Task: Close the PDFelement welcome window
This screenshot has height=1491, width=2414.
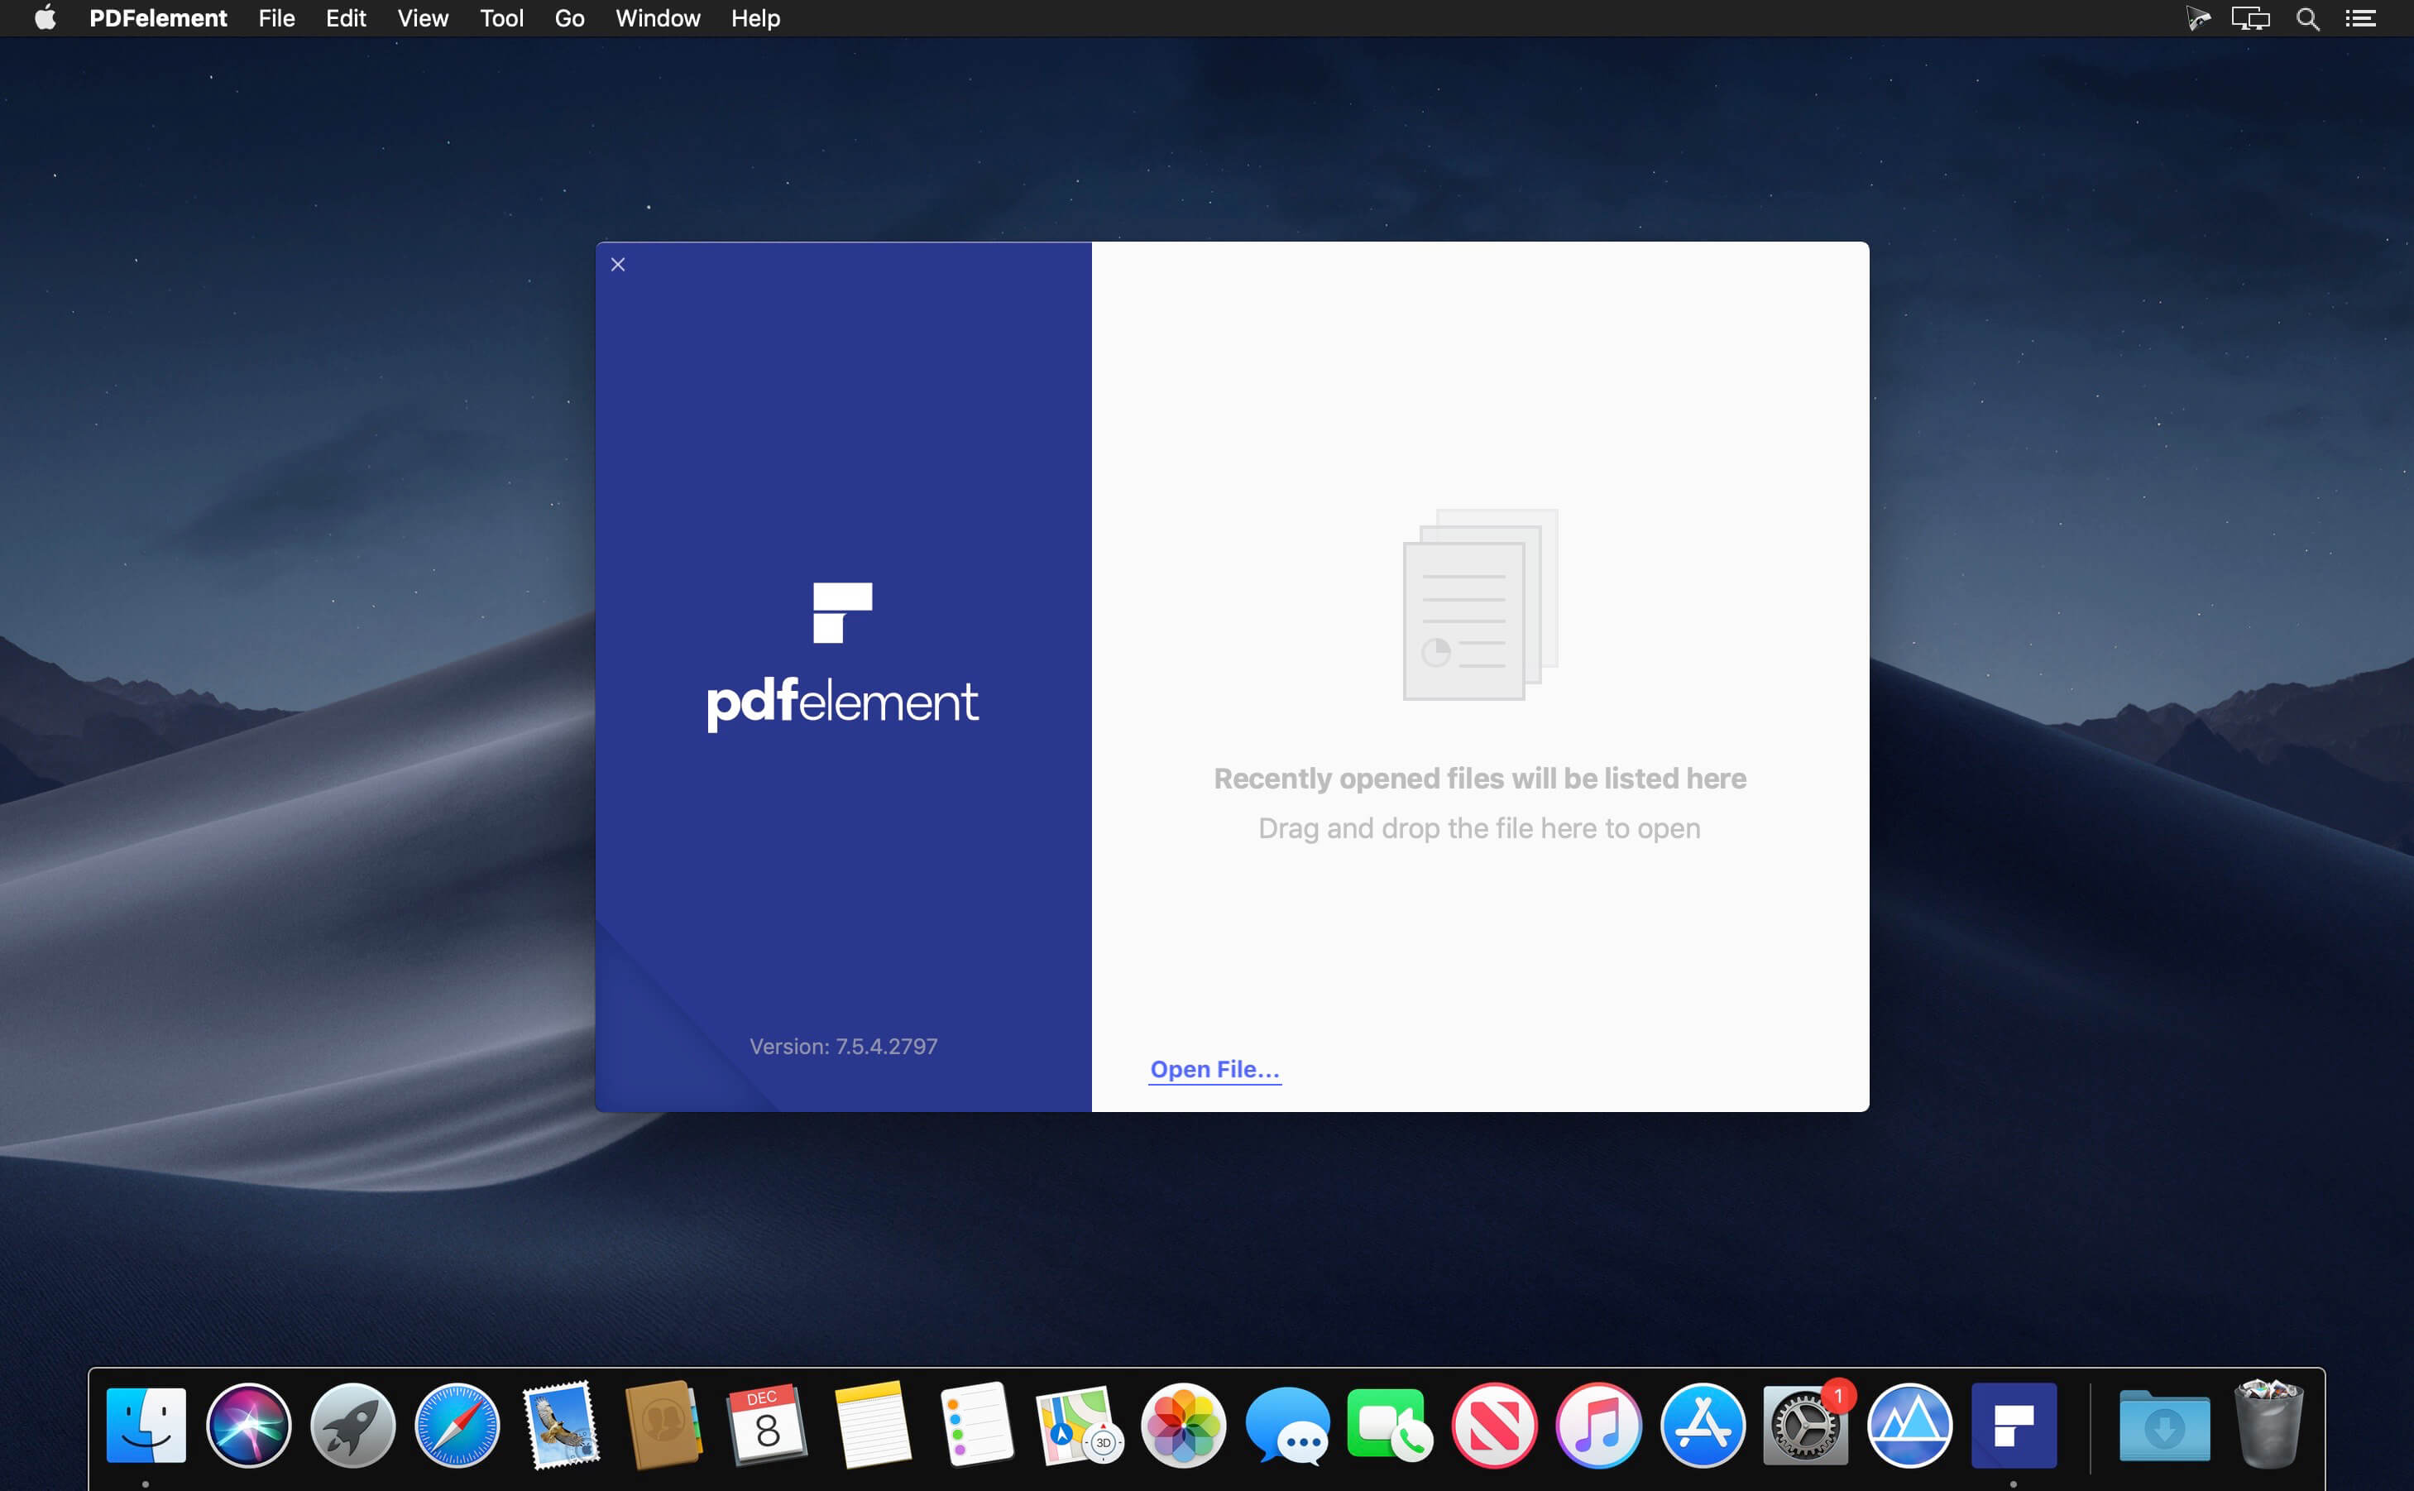Action: pyautogui.click(x=618, y=264)
